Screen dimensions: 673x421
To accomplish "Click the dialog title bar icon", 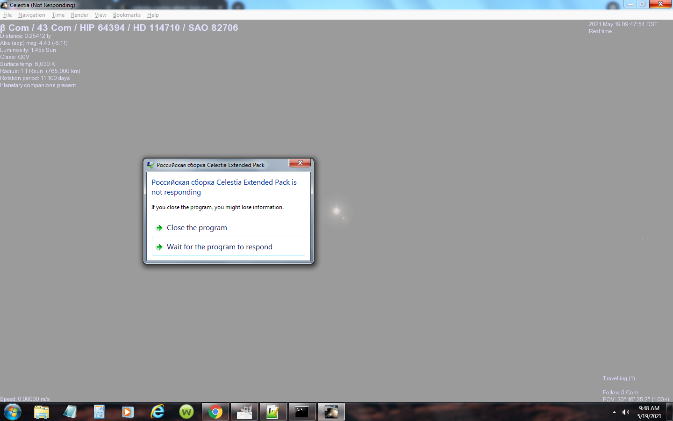I will (x=150, y=165).
